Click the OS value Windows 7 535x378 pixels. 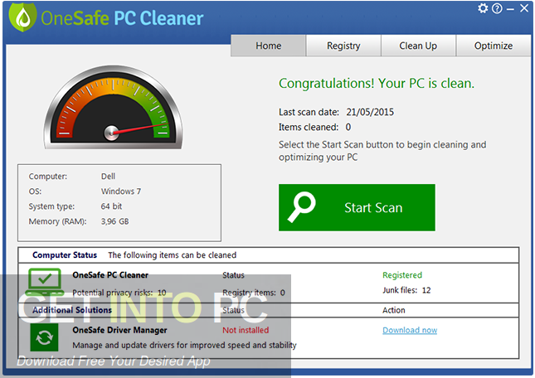click(x=121, y=191)
